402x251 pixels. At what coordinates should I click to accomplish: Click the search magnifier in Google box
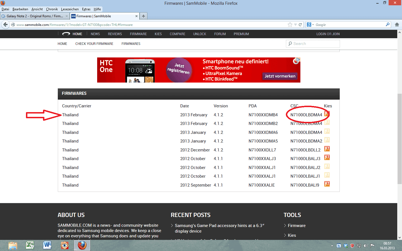[387, 25]
